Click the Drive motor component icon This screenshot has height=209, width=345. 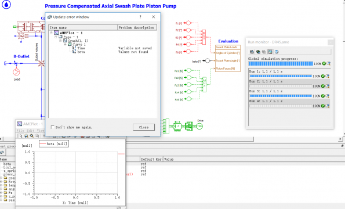tap(199, 126)
